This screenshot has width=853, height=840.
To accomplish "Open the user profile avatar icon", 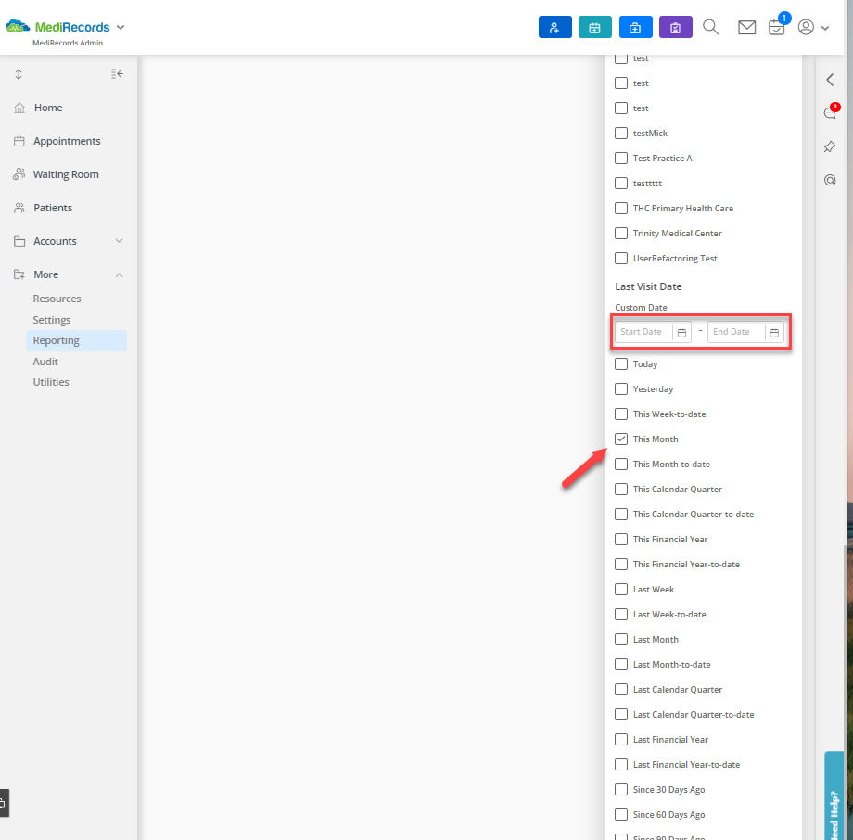I will click(x=806, y=27).
